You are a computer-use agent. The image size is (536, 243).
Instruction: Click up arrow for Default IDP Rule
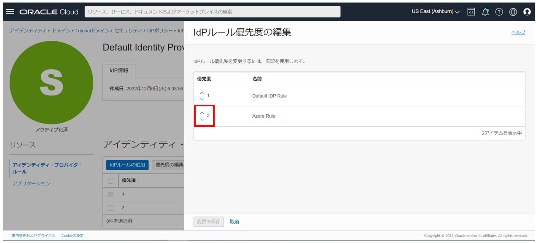click(x=202, y=93)
